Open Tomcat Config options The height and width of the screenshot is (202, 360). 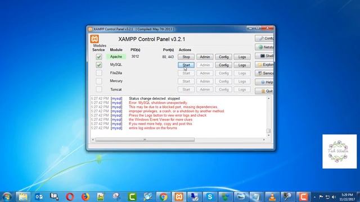(x=224, y=90)
